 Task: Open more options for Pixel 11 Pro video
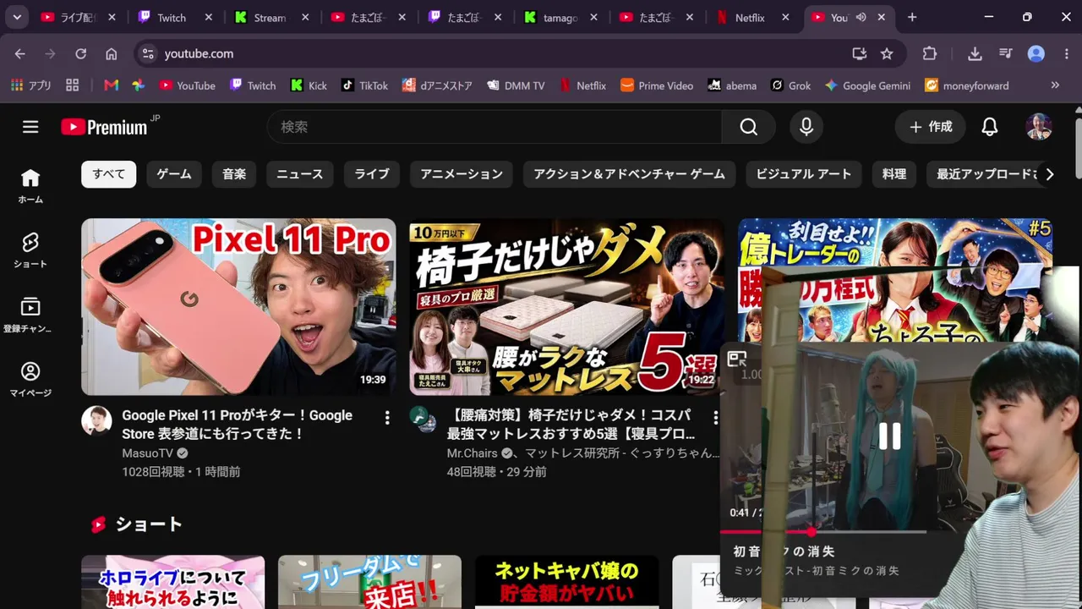pyautogui.click(x=387, y=417)
